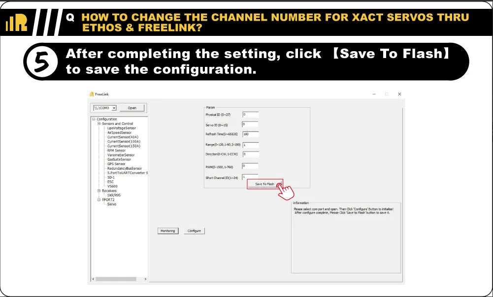The width and height of the screenshot is (493, 297).
Task: Click the tree scrollbar left arrow
Action: pos(93,279)
